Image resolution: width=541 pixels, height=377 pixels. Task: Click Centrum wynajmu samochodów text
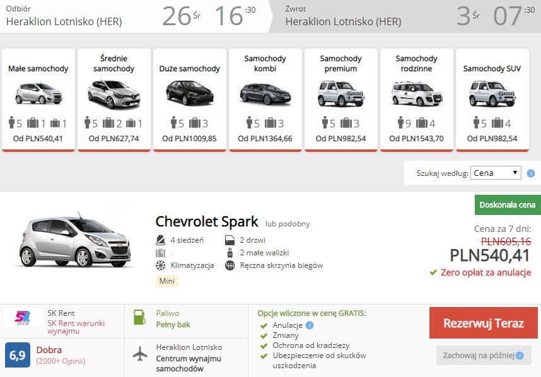[x=189, y=364]
